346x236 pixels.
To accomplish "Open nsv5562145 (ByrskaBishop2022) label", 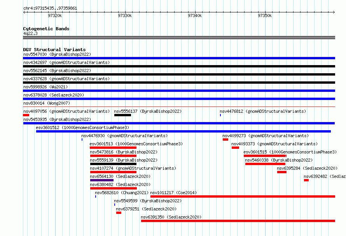I will tap(57, 71).
